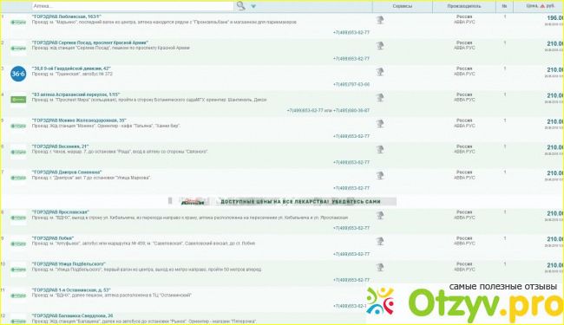Screen dimensions: 564x325
Task: Click the 36.6 pharmacy logo
Action: [18, 74]
